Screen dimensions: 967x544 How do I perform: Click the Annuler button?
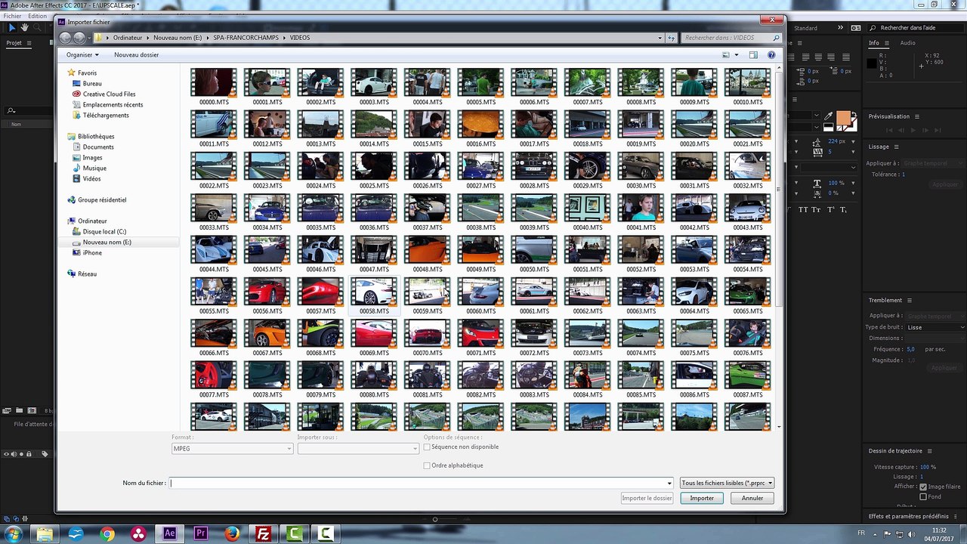(752, 498)
